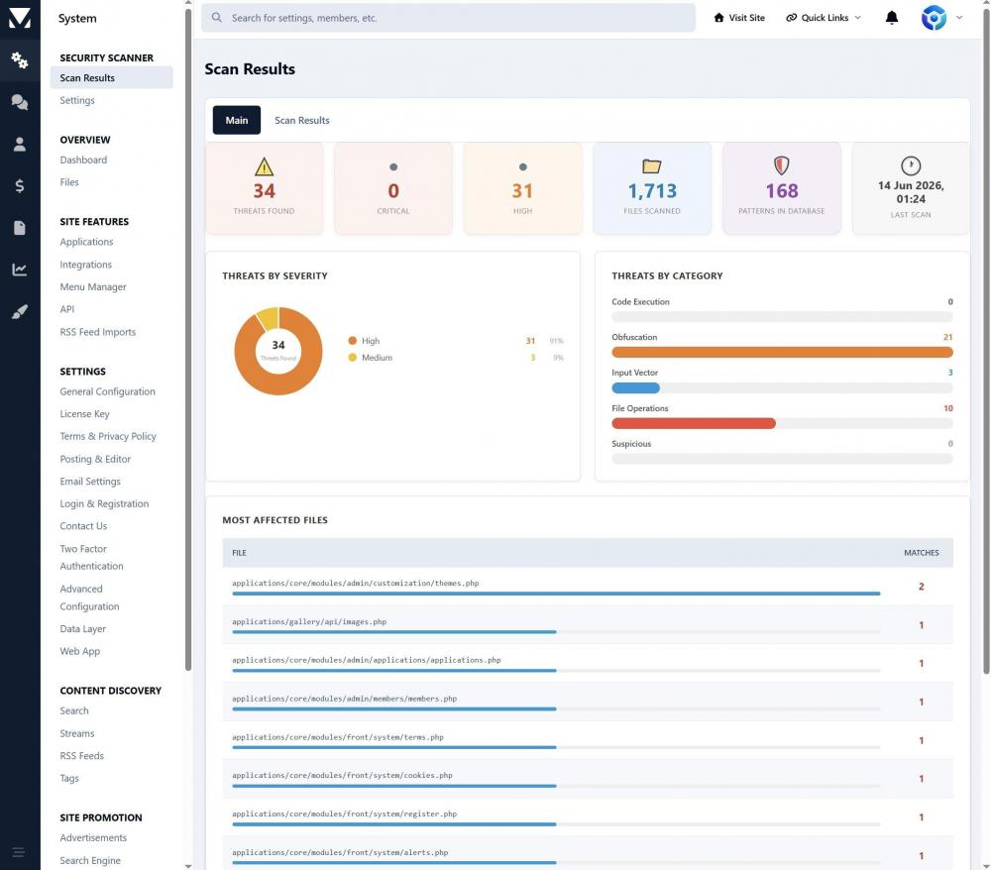Click the chevron beside the profile avatar
Image resolution: width=991 pixels, height=870 pixels.
(959, 18)
